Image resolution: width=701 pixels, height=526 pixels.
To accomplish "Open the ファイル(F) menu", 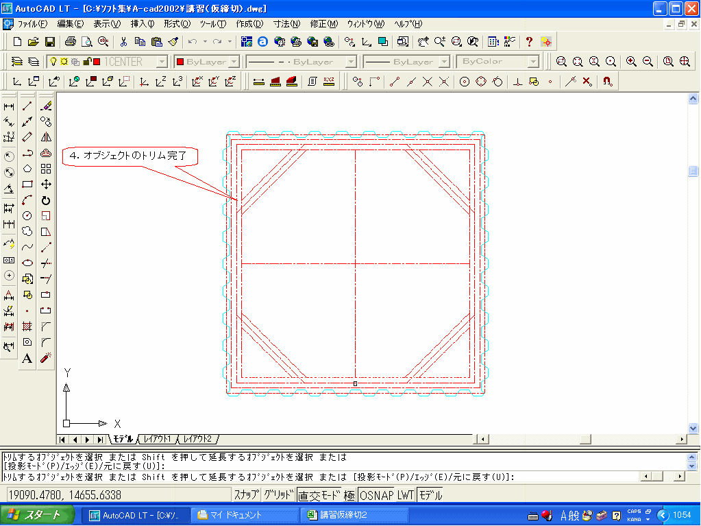I will coord(32,24).
